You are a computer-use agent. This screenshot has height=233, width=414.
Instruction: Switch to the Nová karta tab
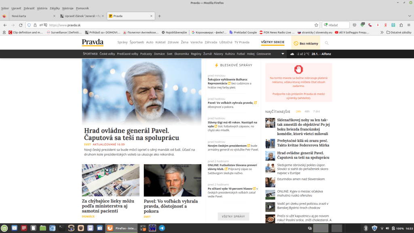coord(28,16)
